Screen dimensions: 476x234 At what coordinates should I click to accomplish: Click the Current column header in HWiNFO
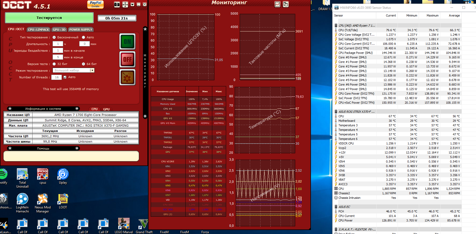tap(391, 15)
